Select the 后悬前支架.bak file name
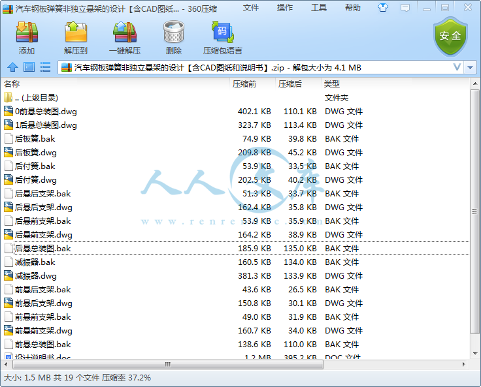The width and height of the screenshot is (481, 387). tap(43, 221)
